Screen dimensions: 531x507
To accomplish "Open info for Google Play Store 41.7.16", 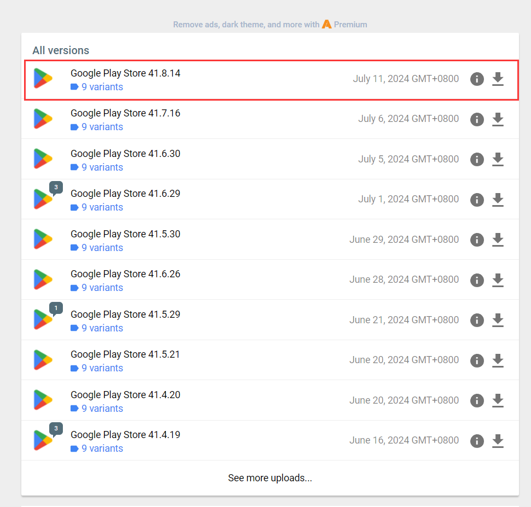I will tap(477, 119).
